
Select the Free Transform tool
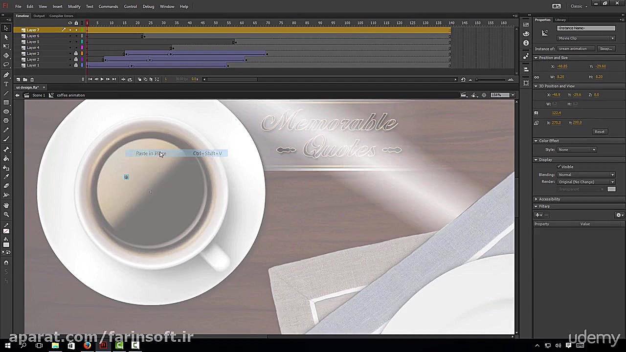tap(6, 46)
